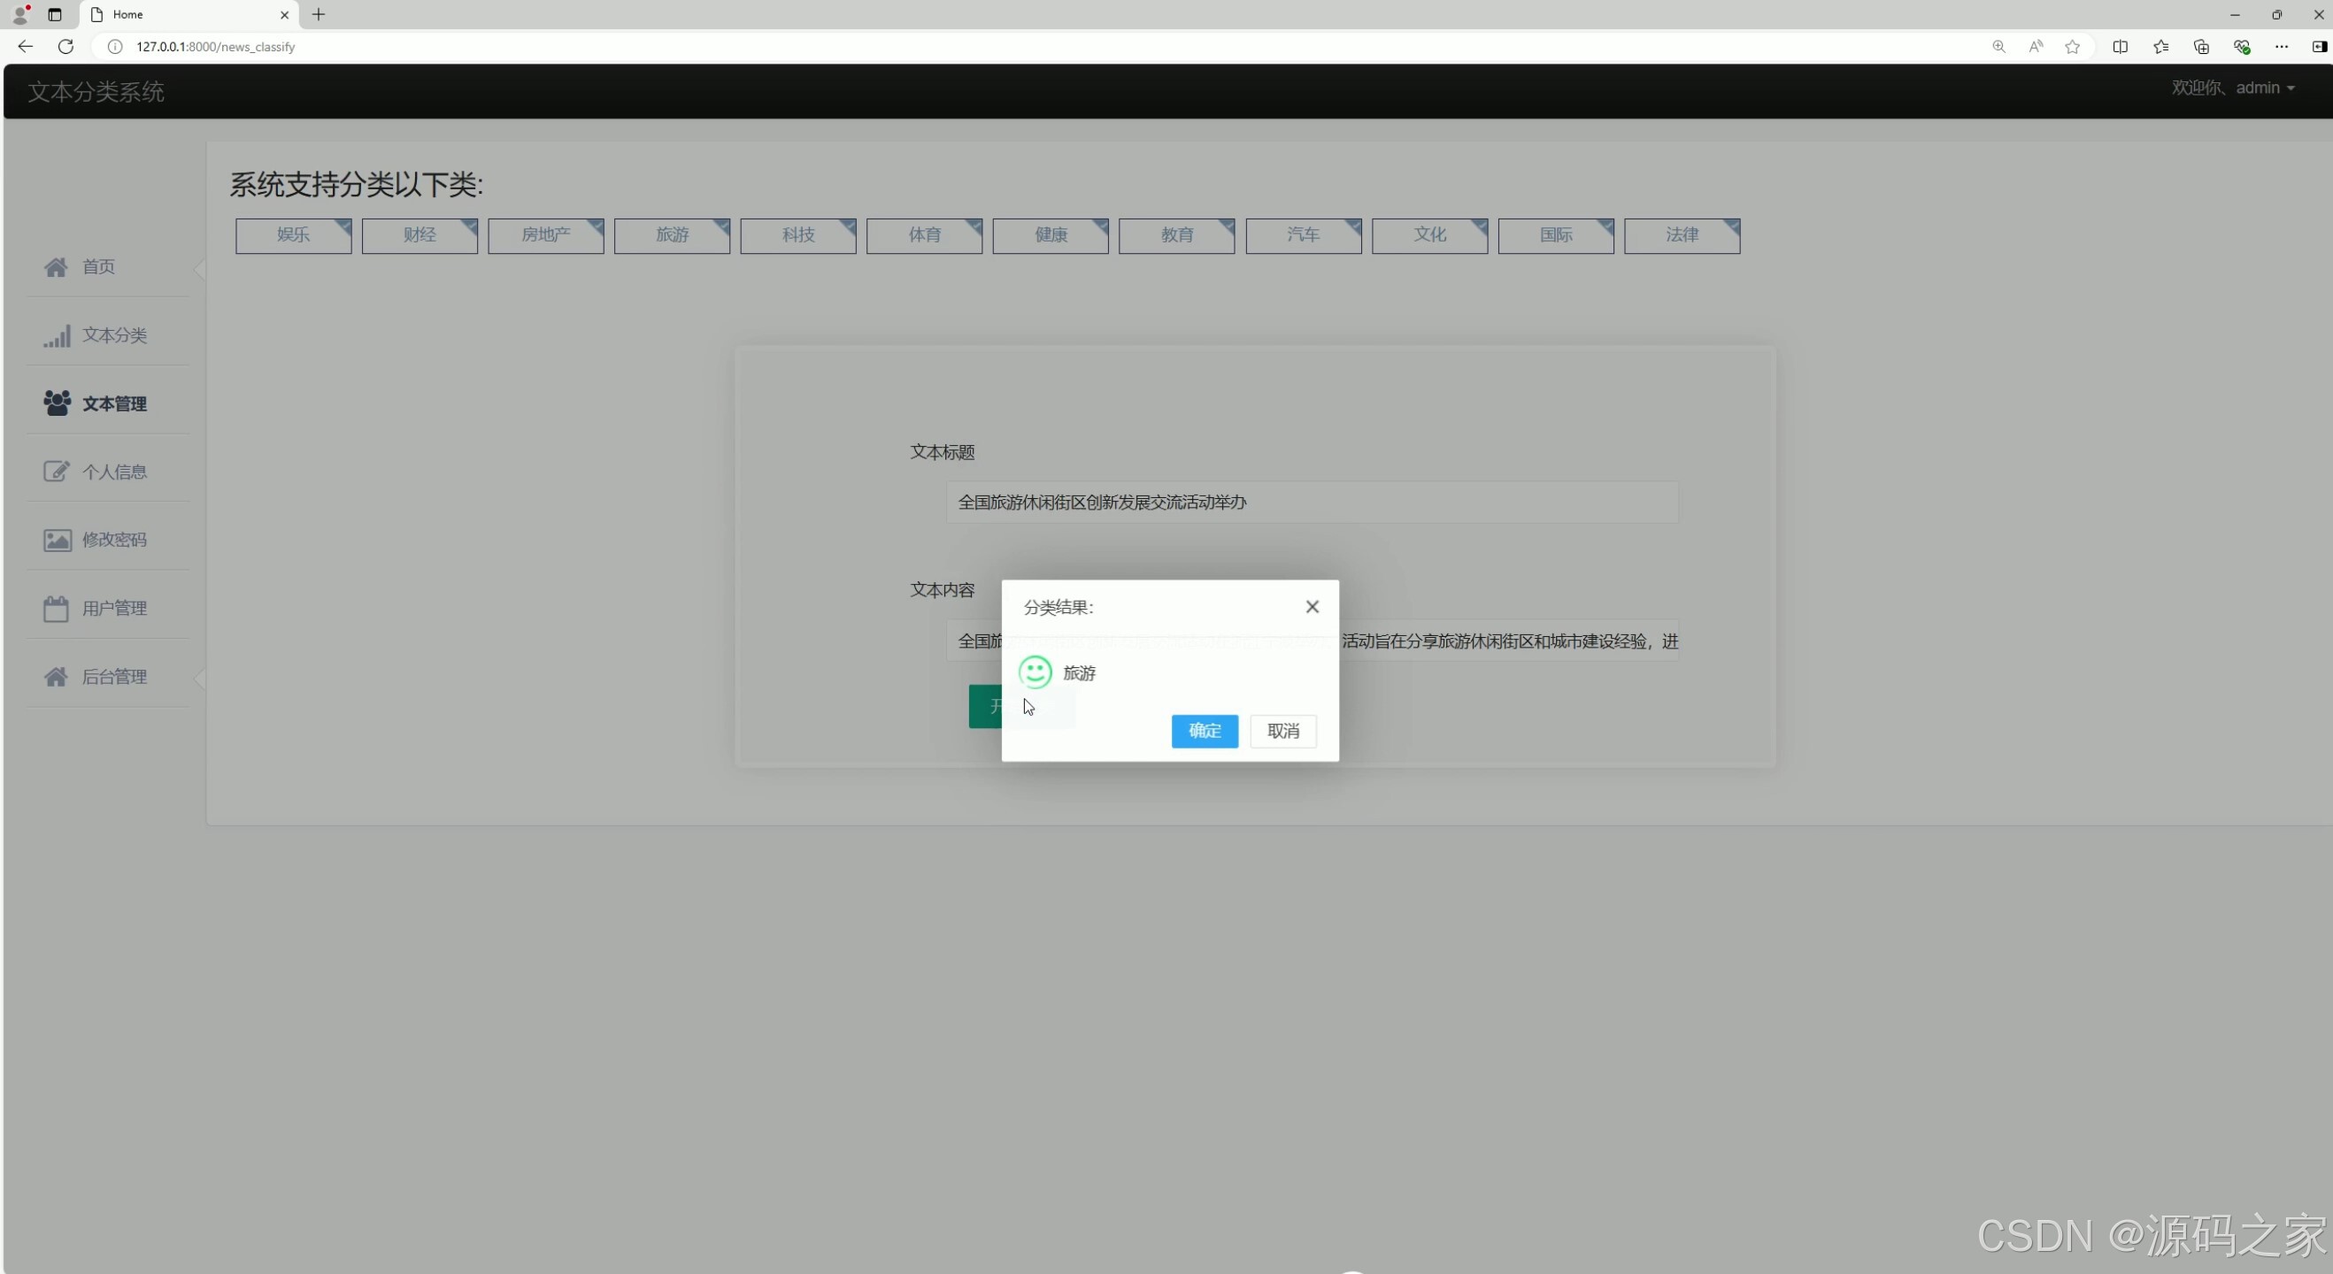
Task: Open a new browser tab
Action: tap(319, 14)
